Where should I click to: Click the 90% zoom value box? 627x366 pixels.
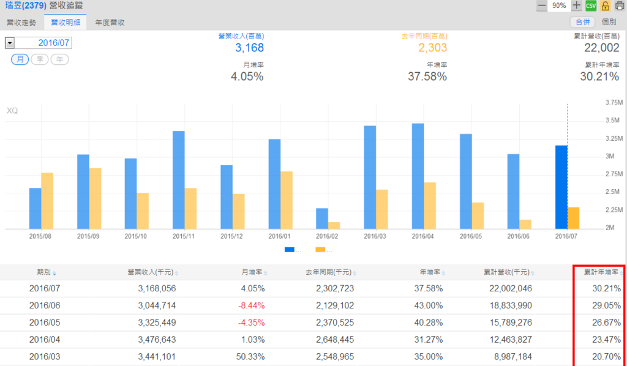(559, 6)
